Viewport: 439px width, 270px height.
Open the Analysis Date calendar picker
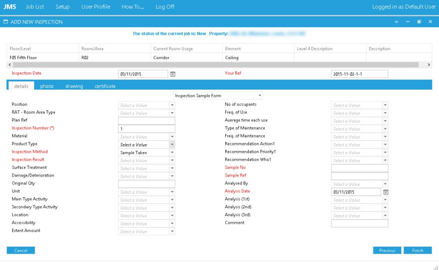pyautogui.click(x=385, y=192)
